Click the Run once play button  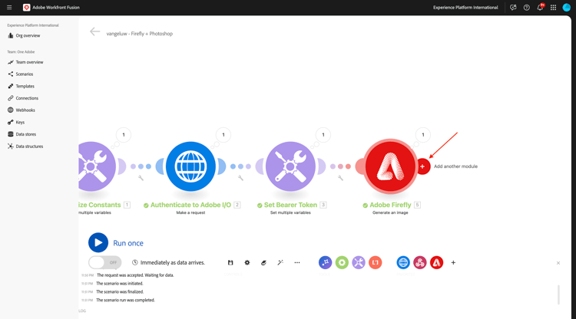98,243
